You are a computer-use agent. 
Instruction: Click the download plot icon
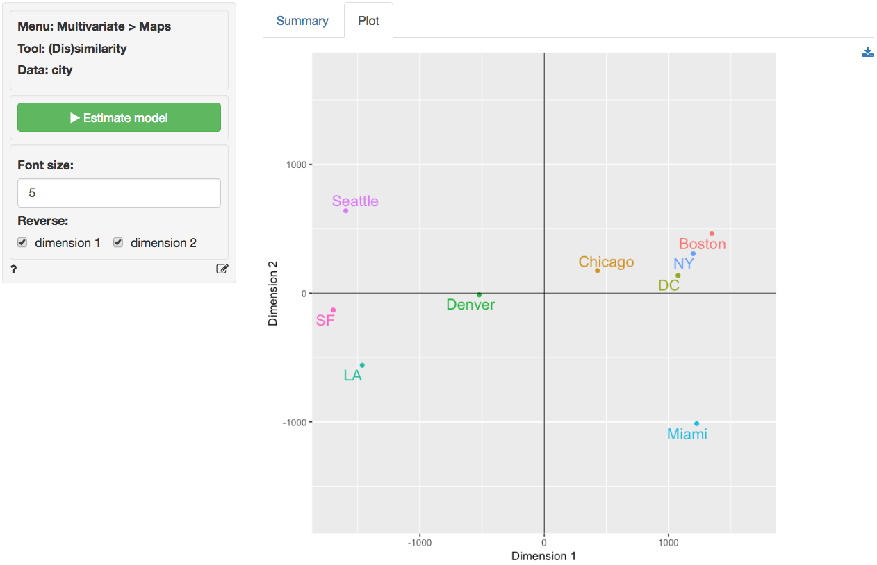click(867, 52)
